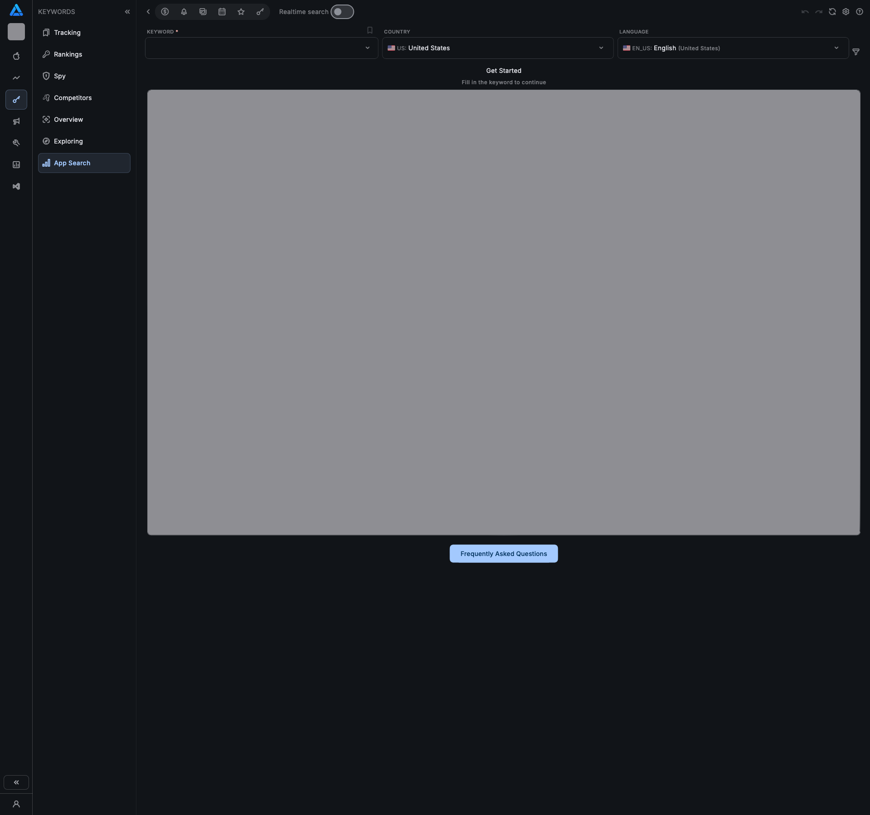Expand the Keyword dropdown

point(261,48)
